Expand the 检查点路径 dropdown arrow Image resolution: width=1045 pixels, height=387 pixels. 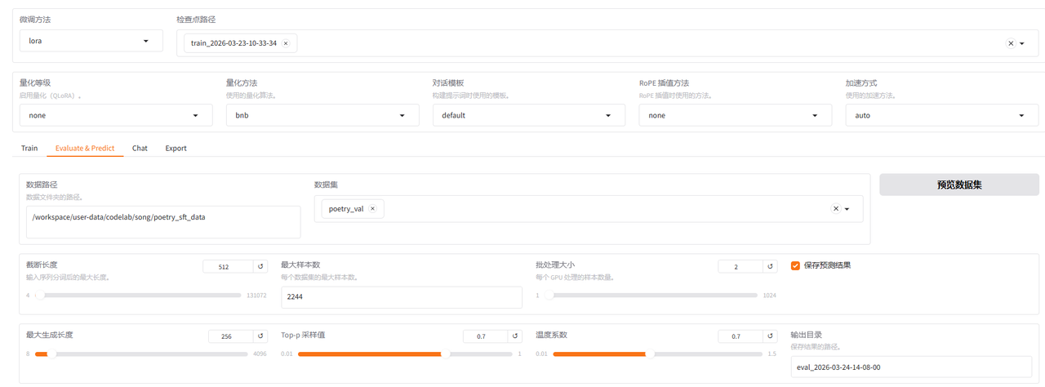(x=1022, y=43)
